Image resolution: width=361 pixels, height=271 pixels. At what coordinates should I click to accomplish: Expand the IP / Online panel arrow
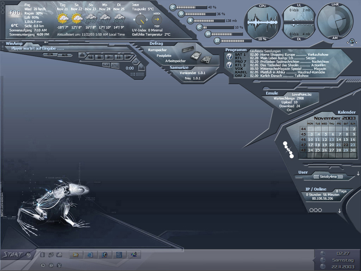339,211
